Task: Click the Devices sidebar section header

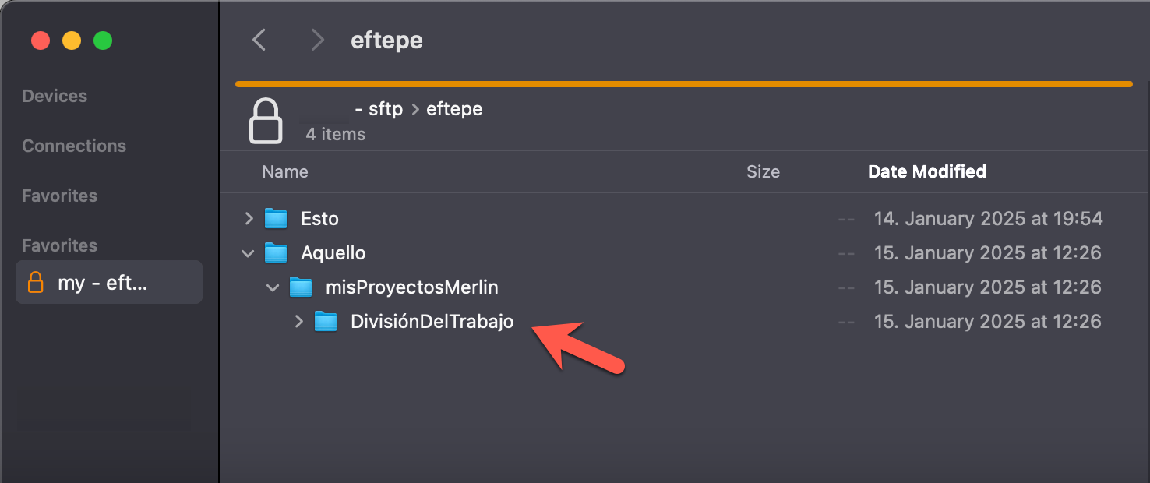Action: point(55,96)
